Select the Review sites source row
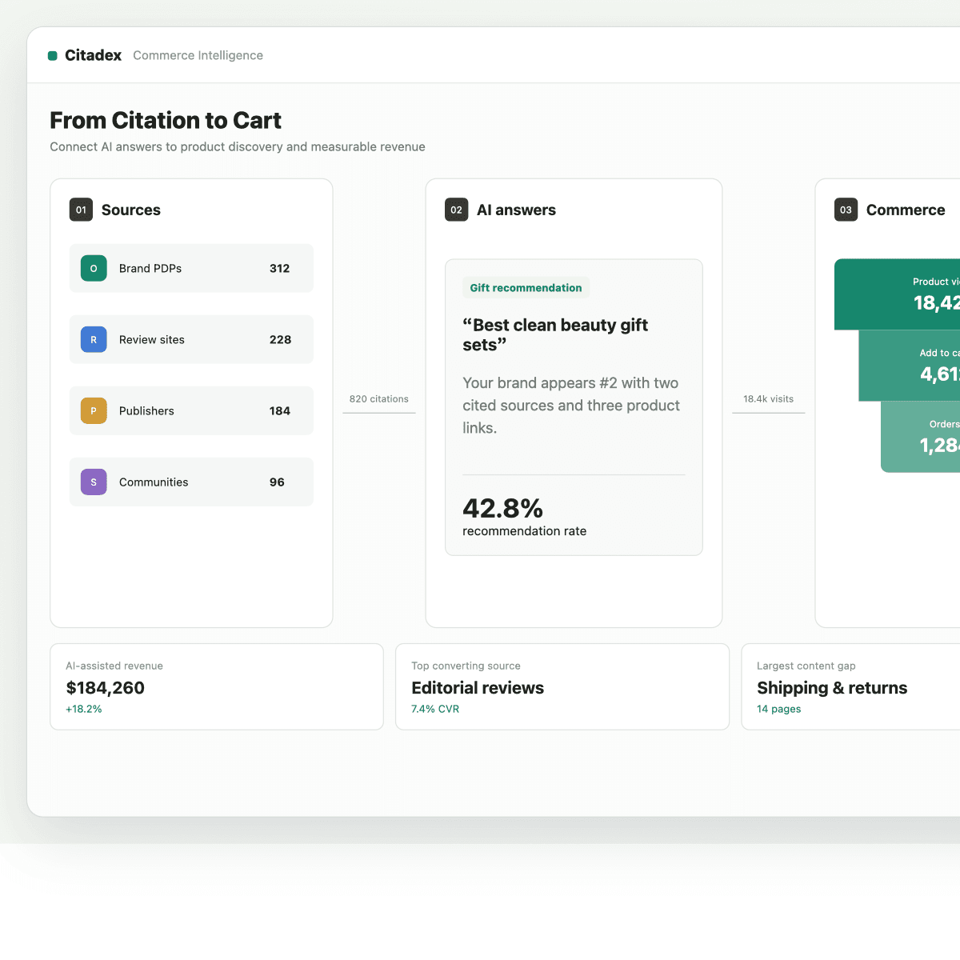Image resolution: width=960 pixels, height=960 pixels. click(x=191, y=339)
